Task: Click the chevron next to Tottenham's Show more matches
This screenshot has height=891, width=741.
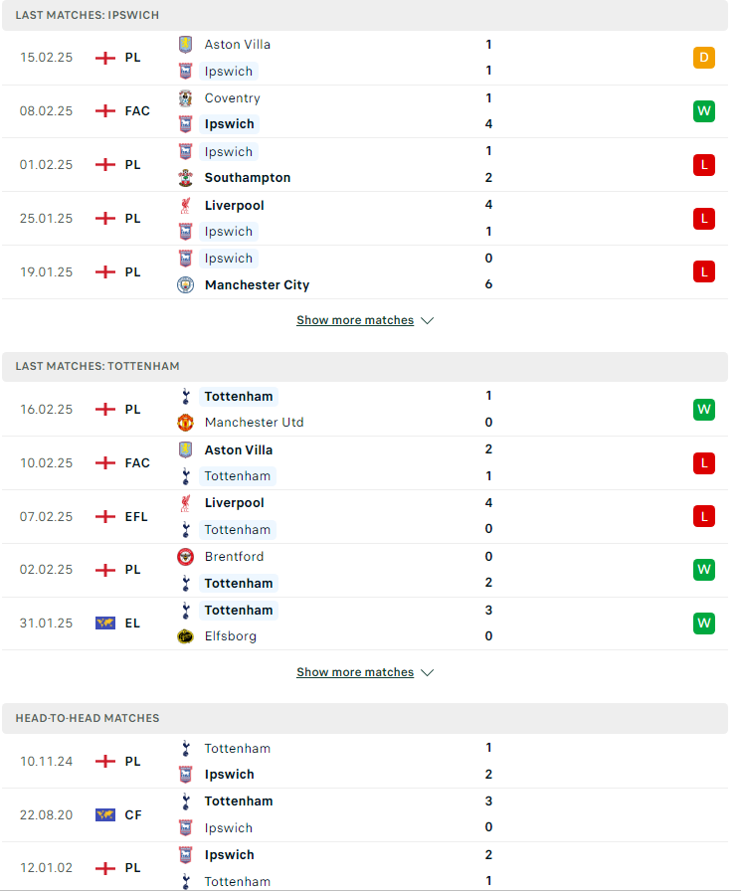Action: tap(428, 673)
